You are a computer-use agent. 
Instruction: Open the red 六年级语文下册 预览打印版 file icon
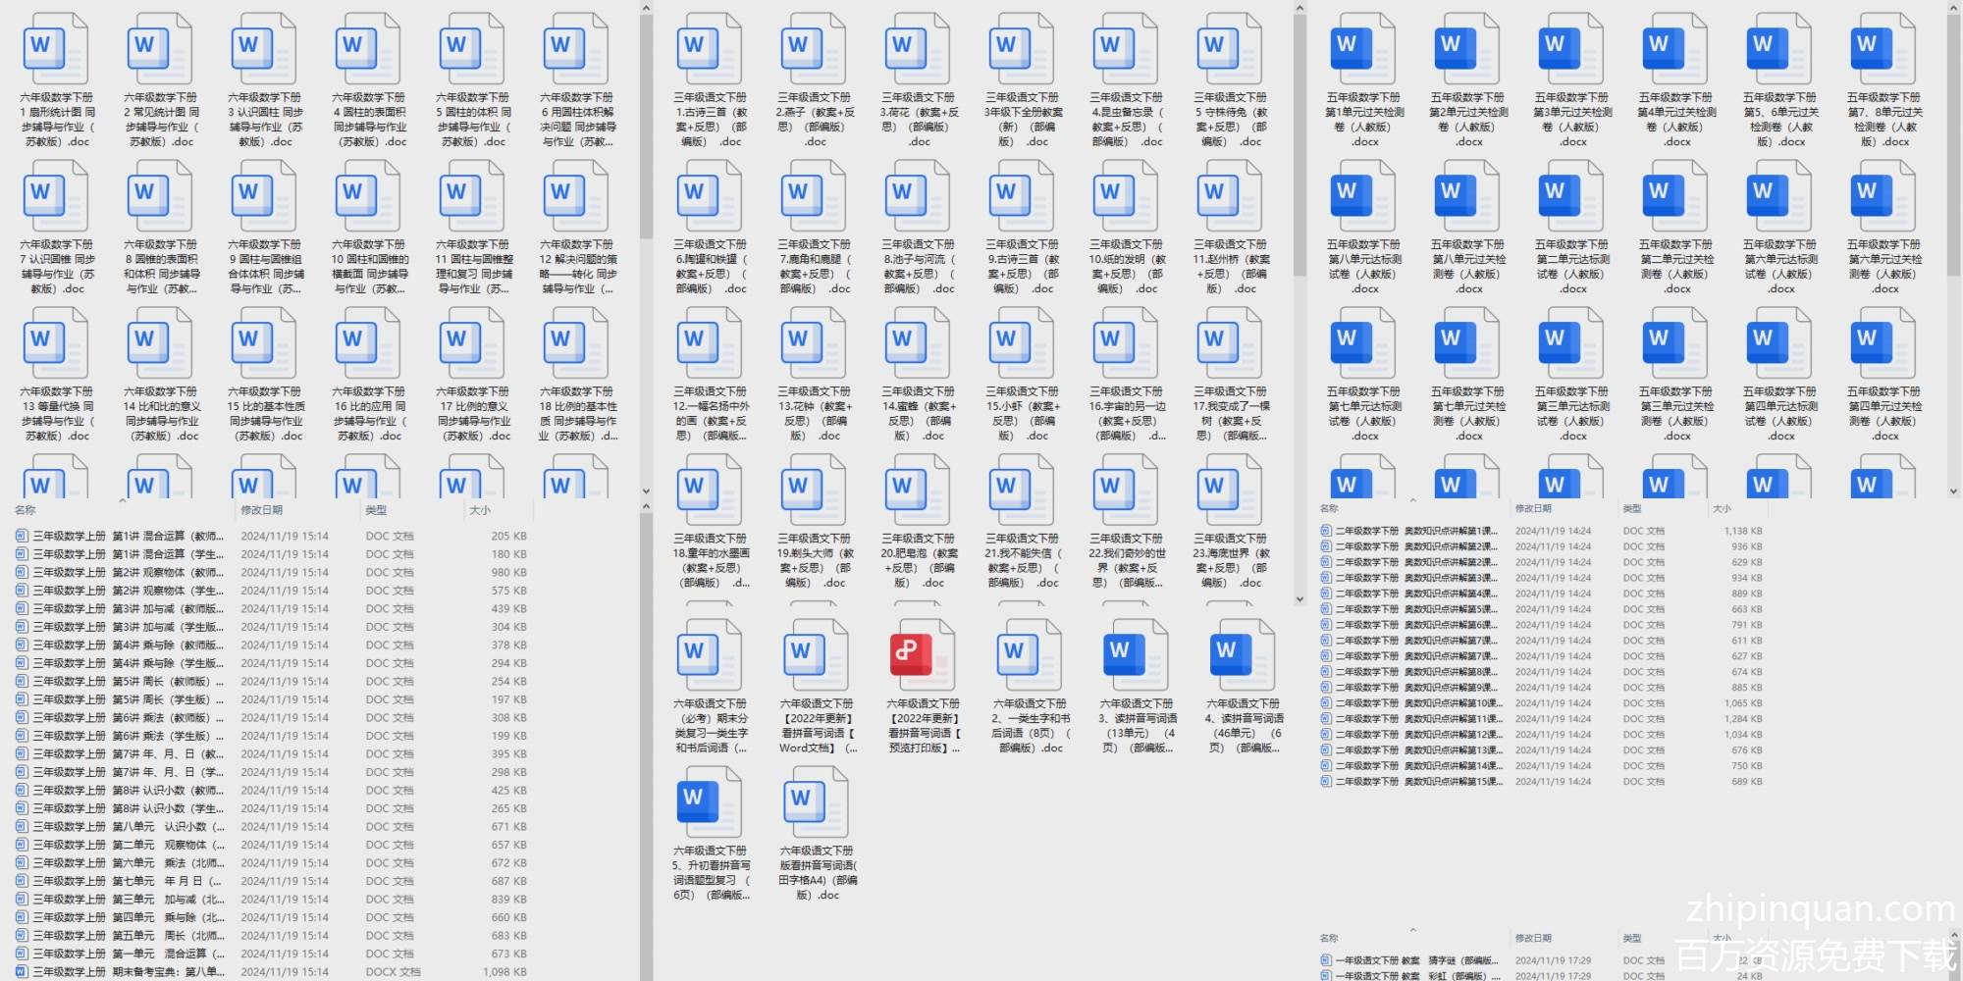pos(920,653)
